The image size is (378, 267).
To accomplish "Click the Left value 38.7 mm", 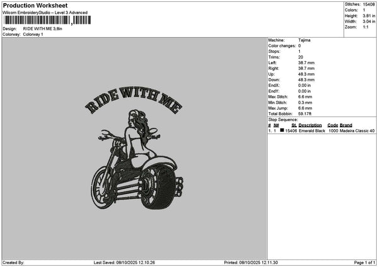I will coord(306,63).
